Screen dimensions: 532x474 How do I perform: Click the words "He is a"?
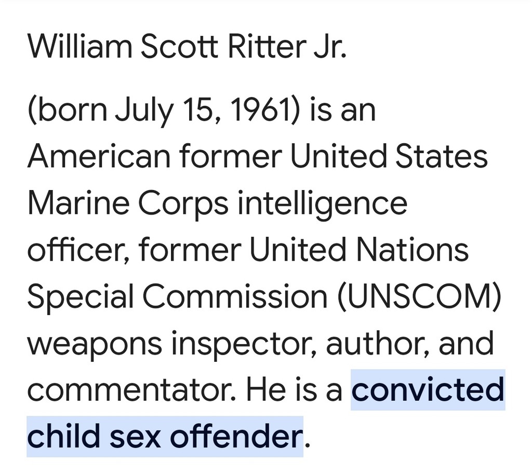(x=294, y=389)
